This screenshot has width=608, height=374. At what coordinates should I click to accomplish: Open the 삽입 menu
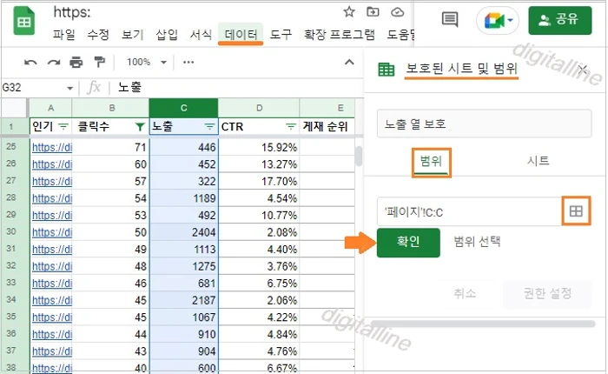167,35
